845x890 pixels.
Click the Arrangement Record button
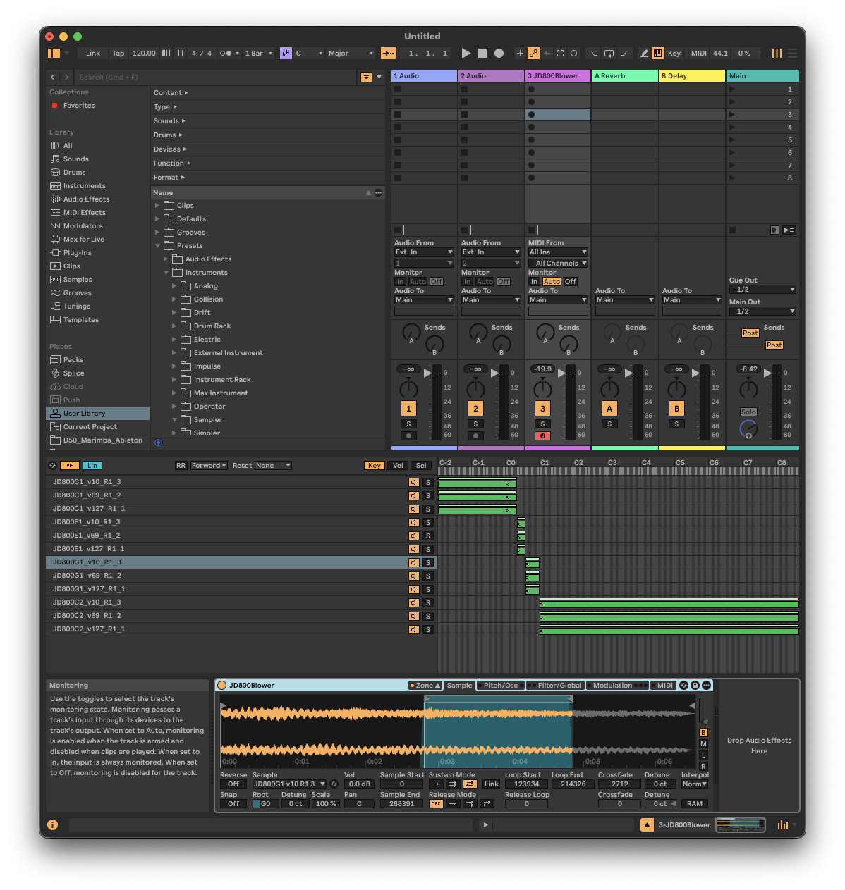499,53
